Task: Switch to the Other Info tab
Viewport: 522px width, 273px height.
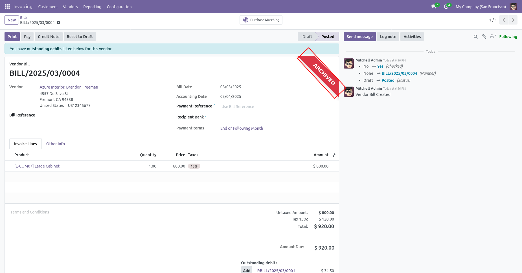Action: 56,144
